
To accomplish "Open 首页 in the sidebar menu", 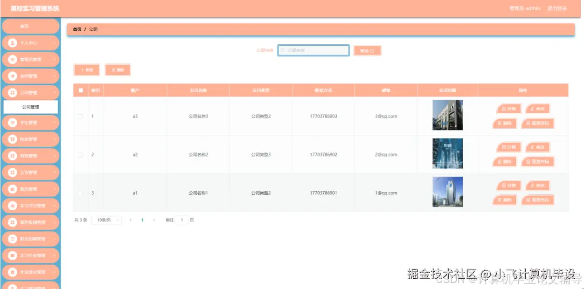I will pos(30,26).
